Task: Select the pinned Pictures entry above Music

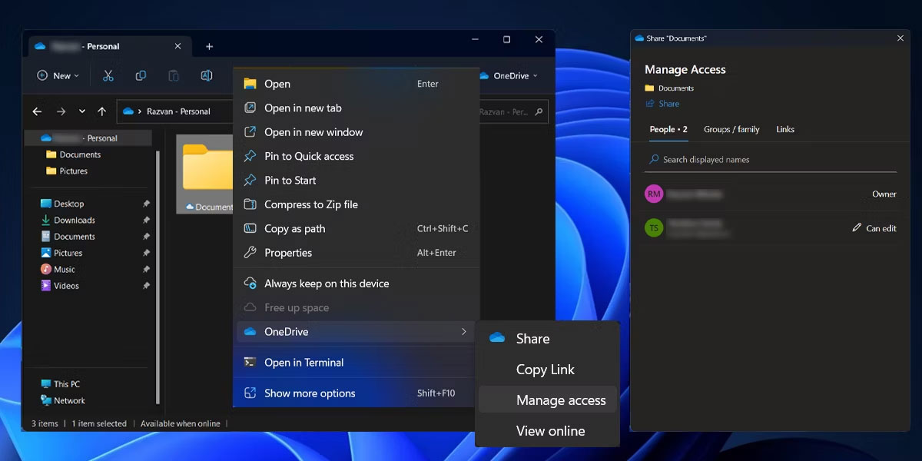Action: click(61, 253)
